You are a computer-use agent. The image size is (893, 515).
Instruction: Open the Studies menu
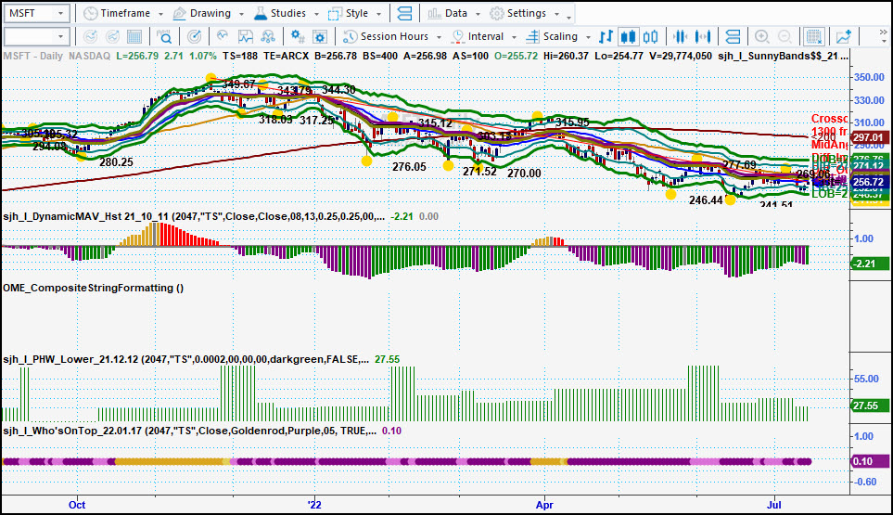coord(287,13)
